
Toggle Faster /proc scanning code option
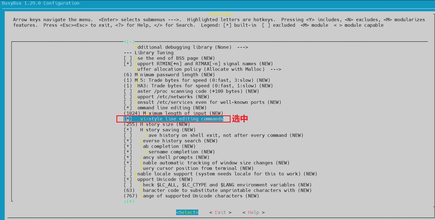(191, 91)
